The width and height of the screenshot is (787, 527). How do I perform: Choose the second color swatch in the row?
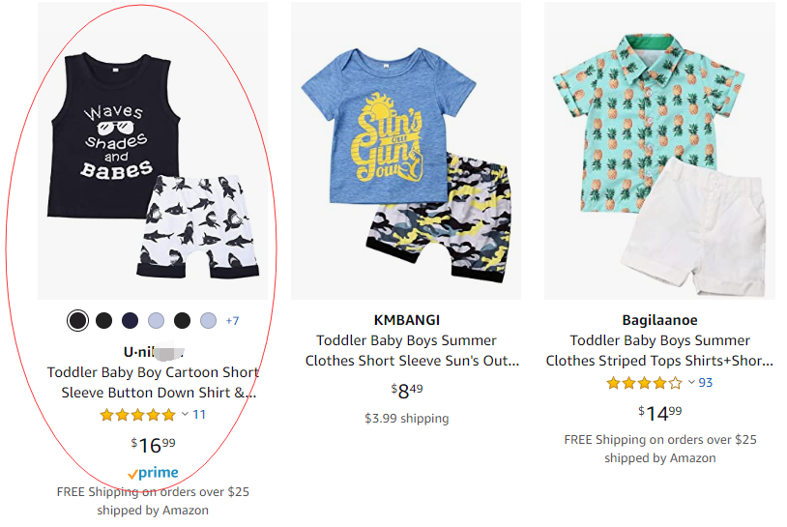pos(104,320)
